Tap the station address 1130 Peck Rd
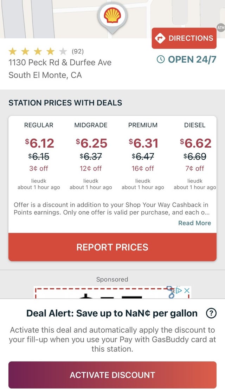This screenshot has height=389, width=225. pos(59,63)
